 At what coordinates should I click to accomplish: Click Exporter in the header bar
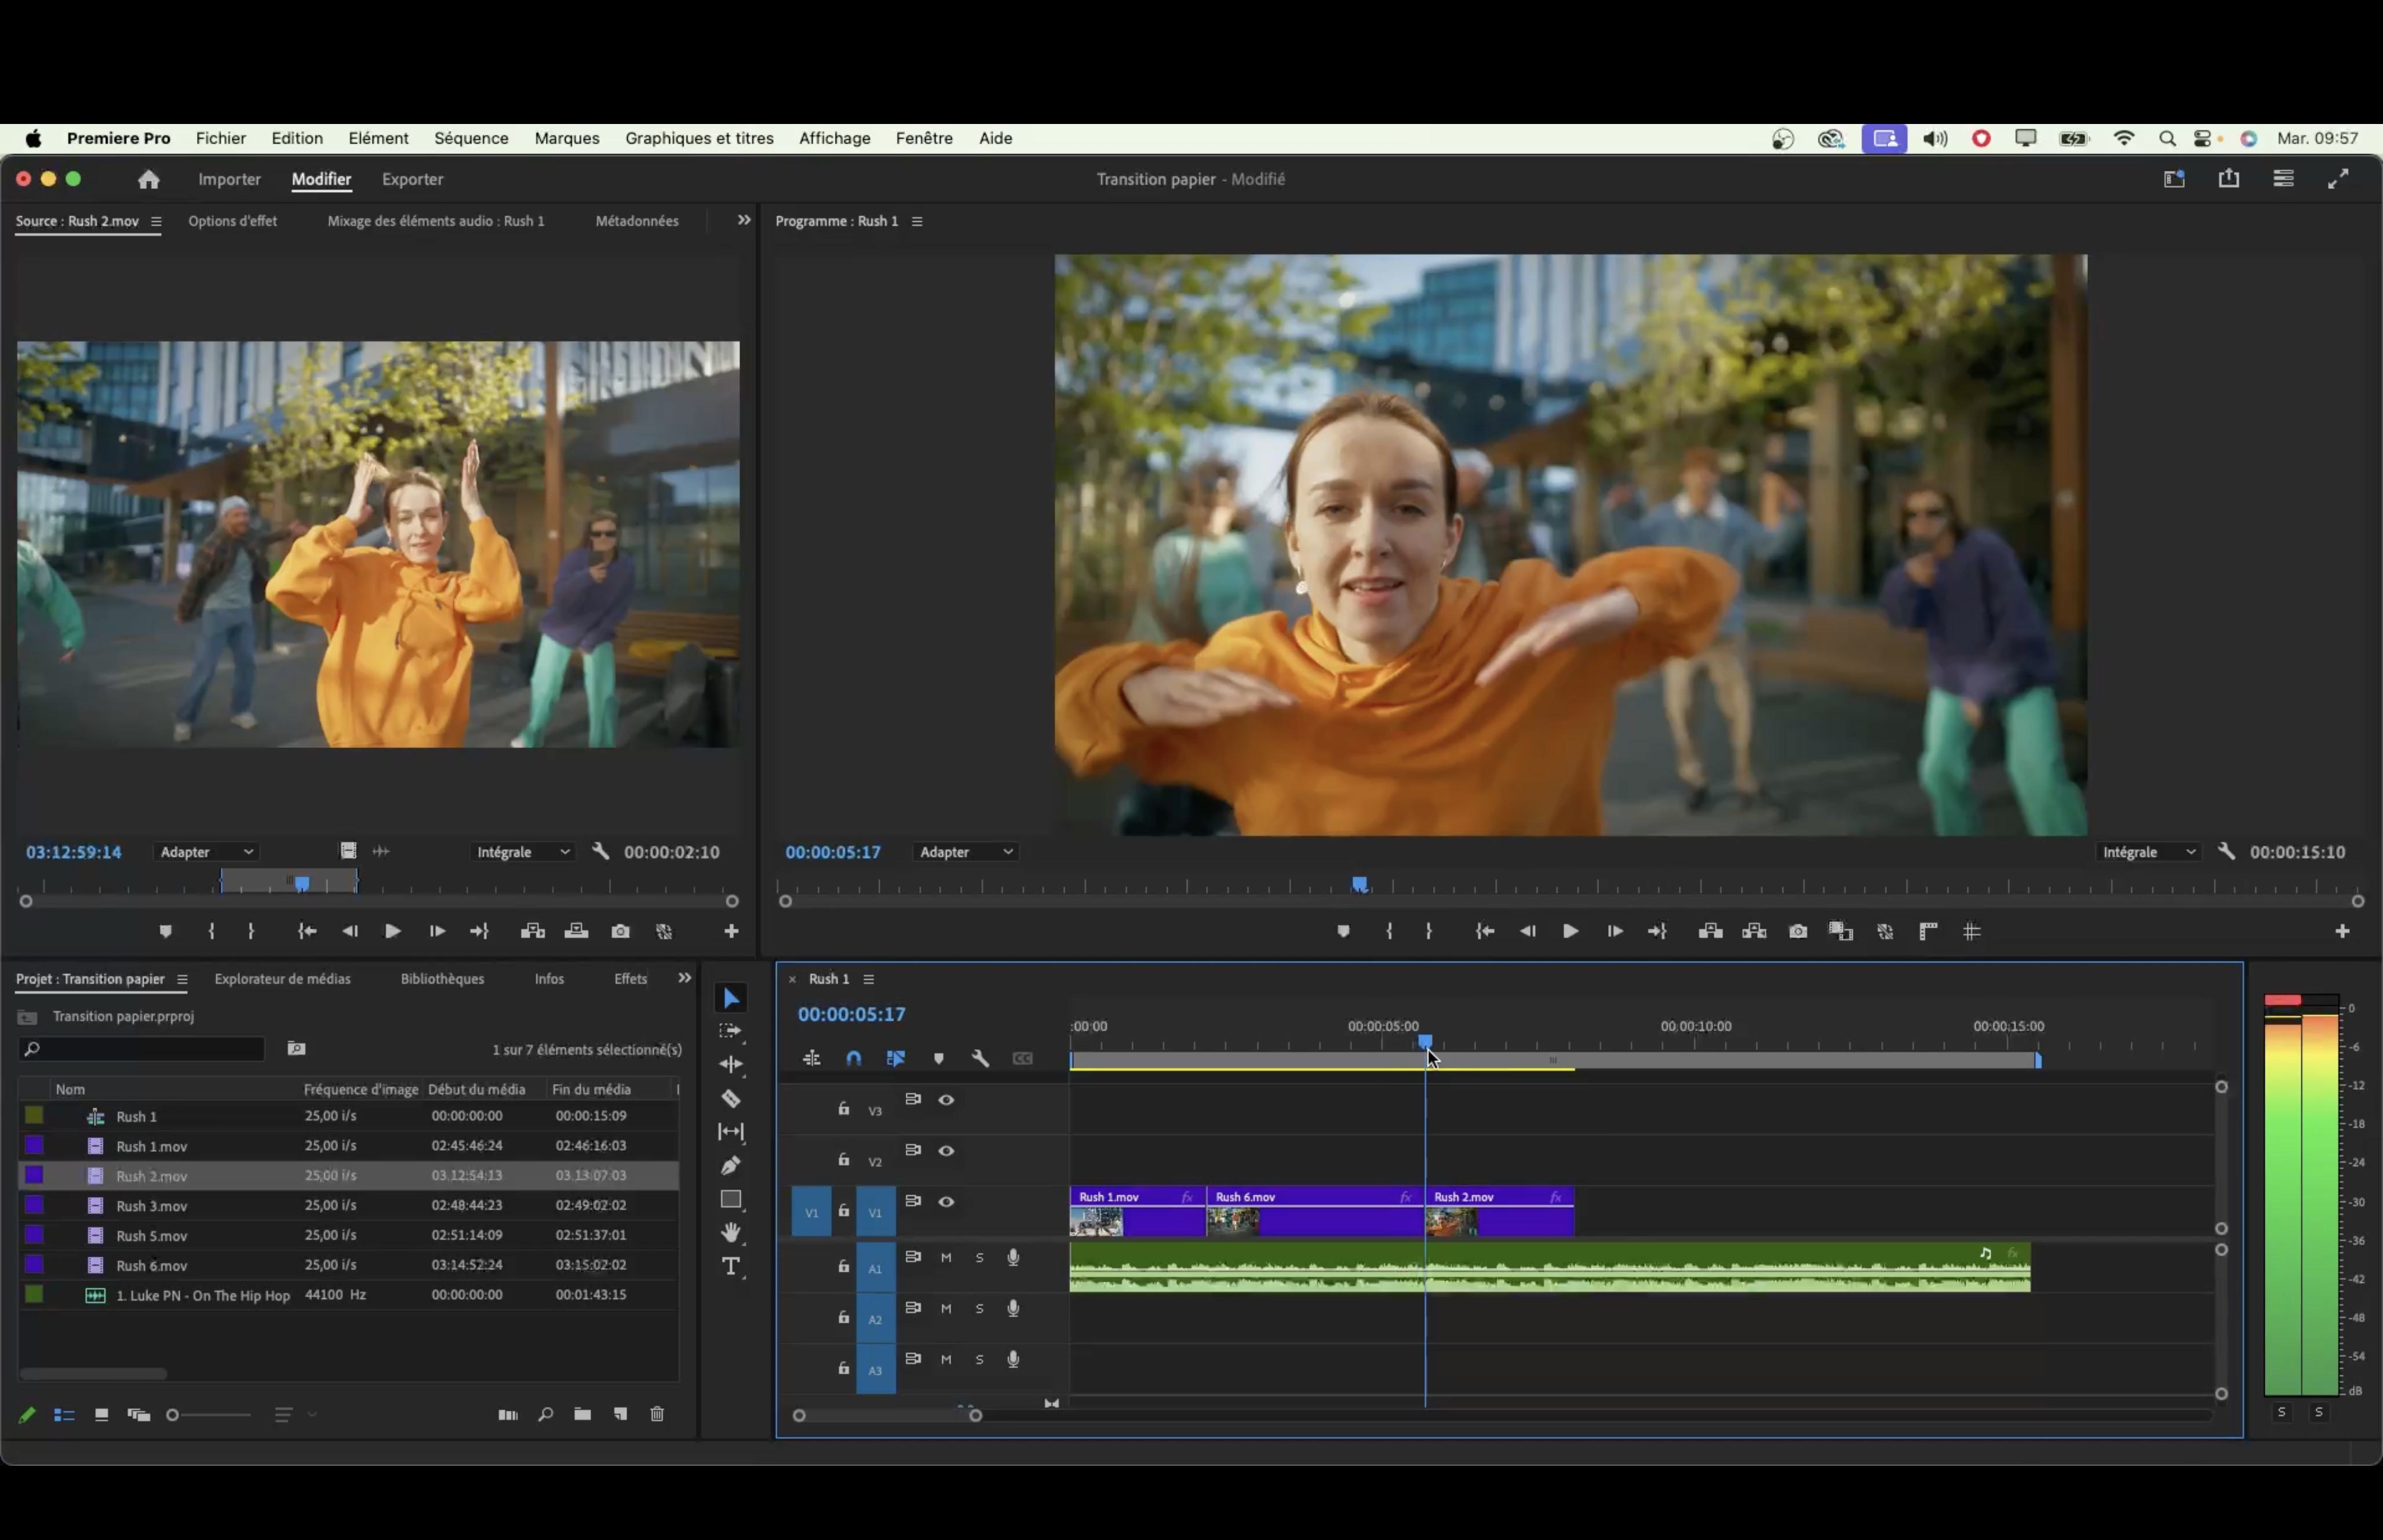(412, 179)
